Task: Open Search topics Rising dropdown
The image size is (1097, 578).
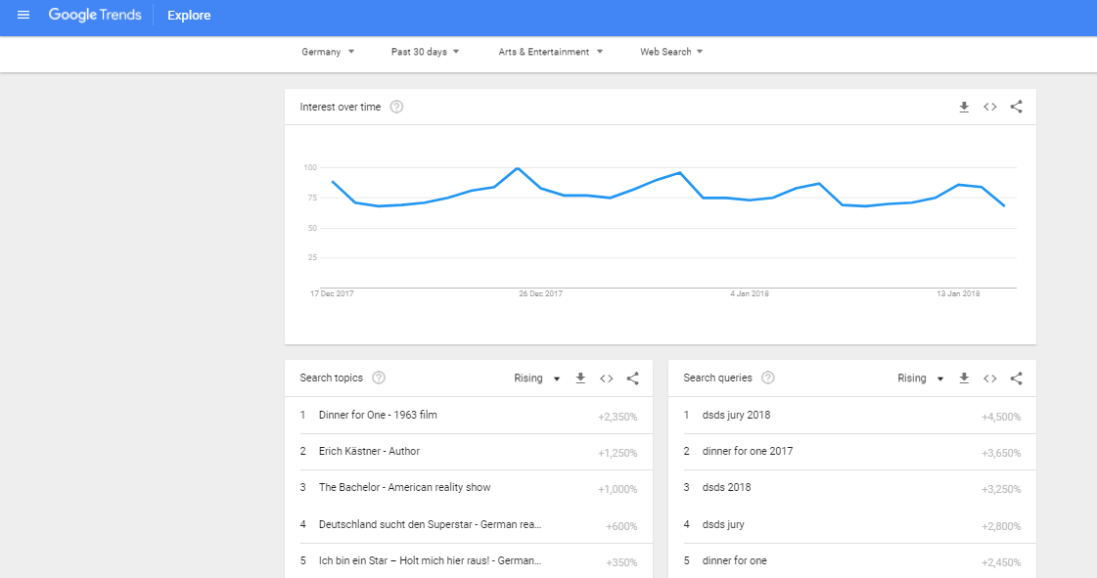Action: pyautogui.click(x=537, y=378)
